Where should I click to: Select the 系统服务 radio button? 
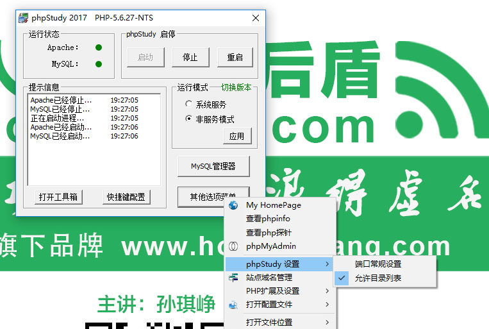pos(188,104)
